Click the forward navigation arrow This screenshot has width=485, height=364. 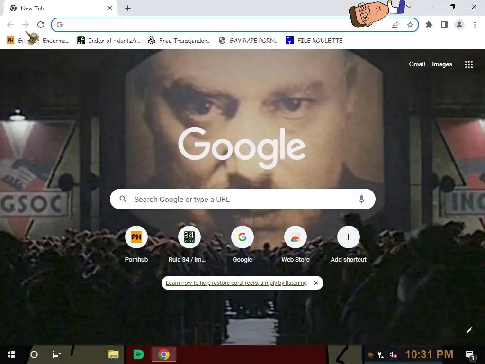pos(26,25)
